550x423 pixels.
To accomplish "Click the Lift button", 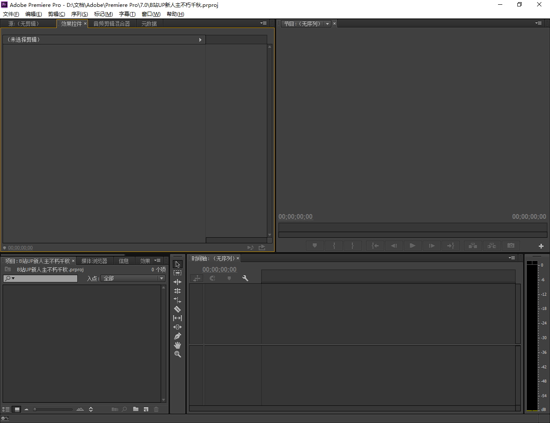I will pos(473,245).
